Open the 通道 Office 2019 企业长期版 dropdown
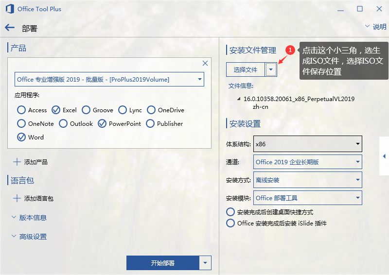Viewport: 389px width, 275px height. 308,162
